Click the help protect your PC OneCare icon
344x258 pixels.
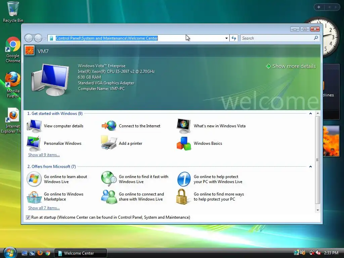(184, 179)
